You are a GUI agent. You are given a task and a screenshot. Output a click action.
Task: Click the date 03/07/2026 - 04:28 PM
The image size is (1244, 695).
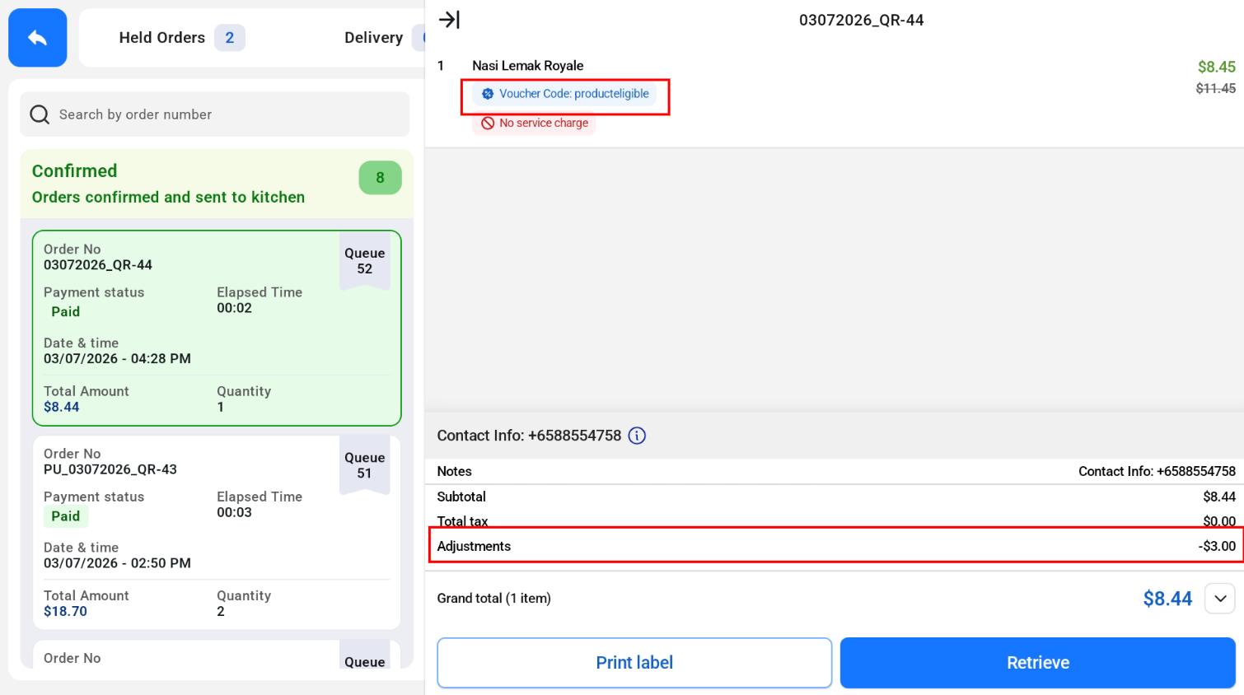(117, 359)
